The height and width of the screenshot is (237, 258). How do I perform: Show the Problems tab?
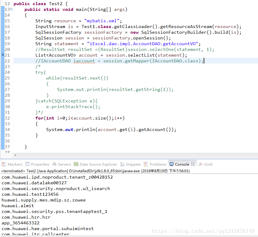[x=158, y=164]
